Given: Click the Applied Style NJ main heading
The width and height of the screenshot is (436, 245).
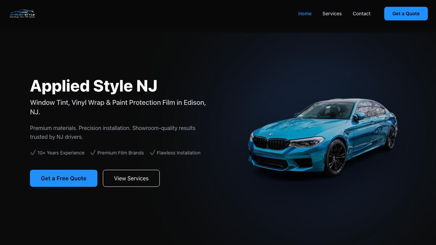Looking at the screenshot, I should pyautogui.click(x=94, y=86).
